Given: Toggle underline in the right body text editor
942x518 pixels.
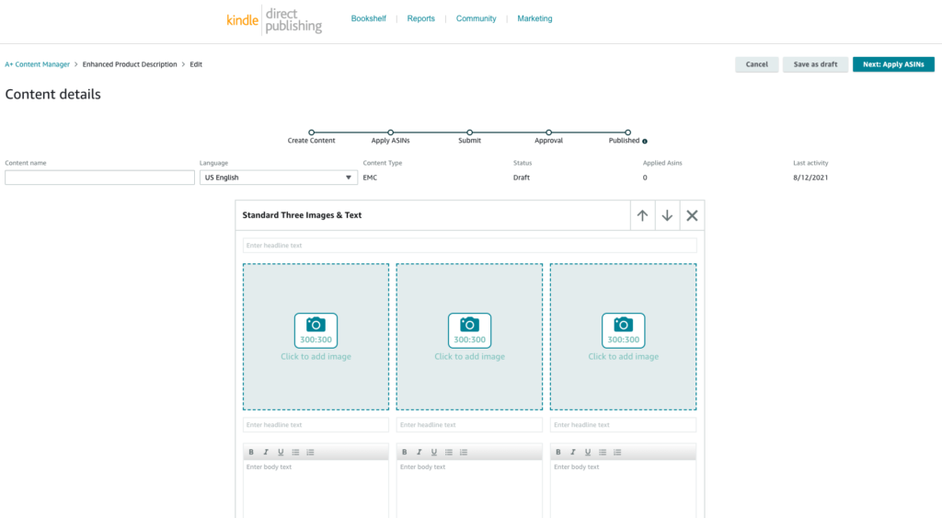Looking at the screenshot, I should click(588, 453).
